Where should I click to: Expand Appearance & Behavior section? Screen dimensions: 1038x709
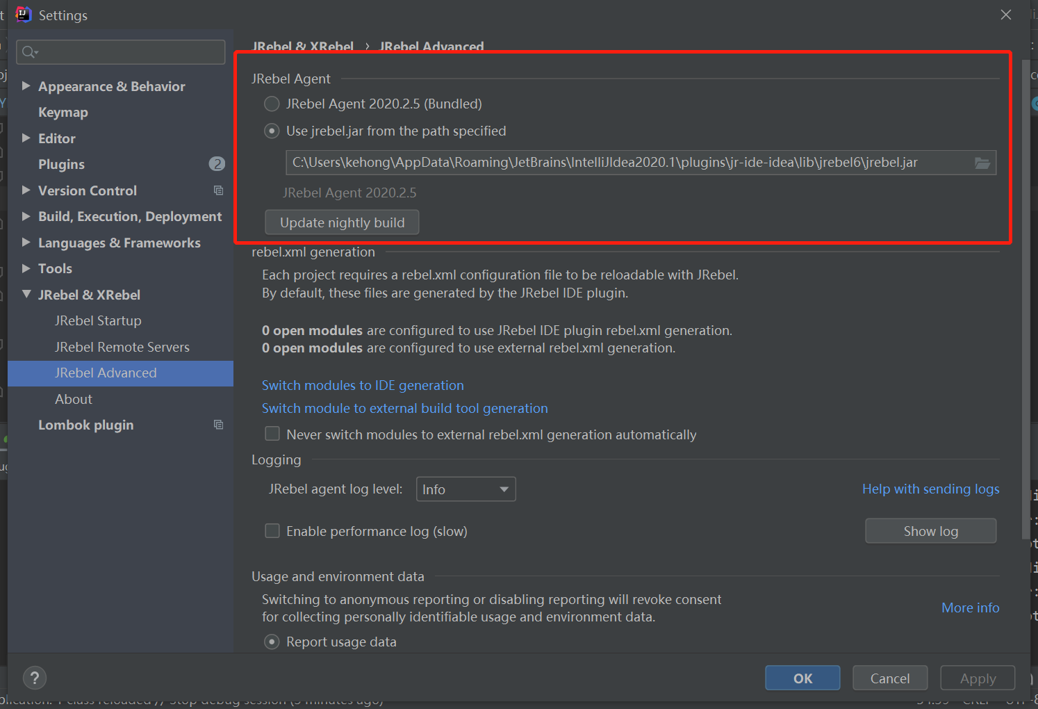tap(26, 85)
